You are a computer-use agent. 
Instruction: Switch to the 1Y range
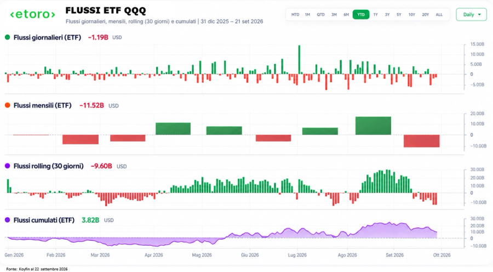pyautogui.click(x=375, y=14)
